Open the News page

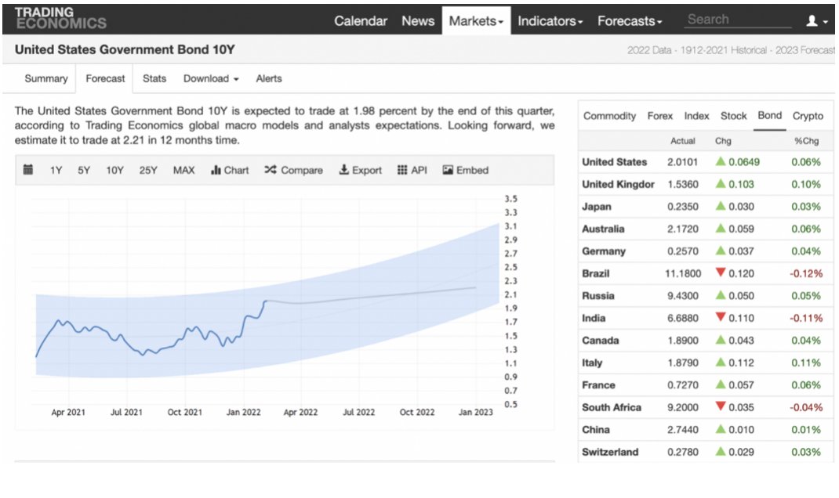pos(418,21)
